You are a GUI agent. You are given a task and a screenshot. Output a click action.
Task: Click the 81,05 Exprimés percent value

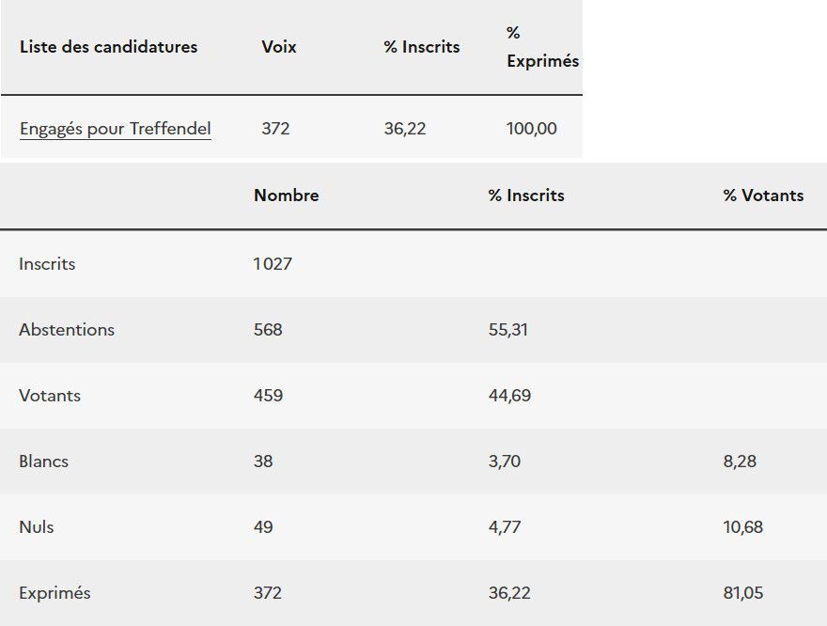(x=743, y=593)
